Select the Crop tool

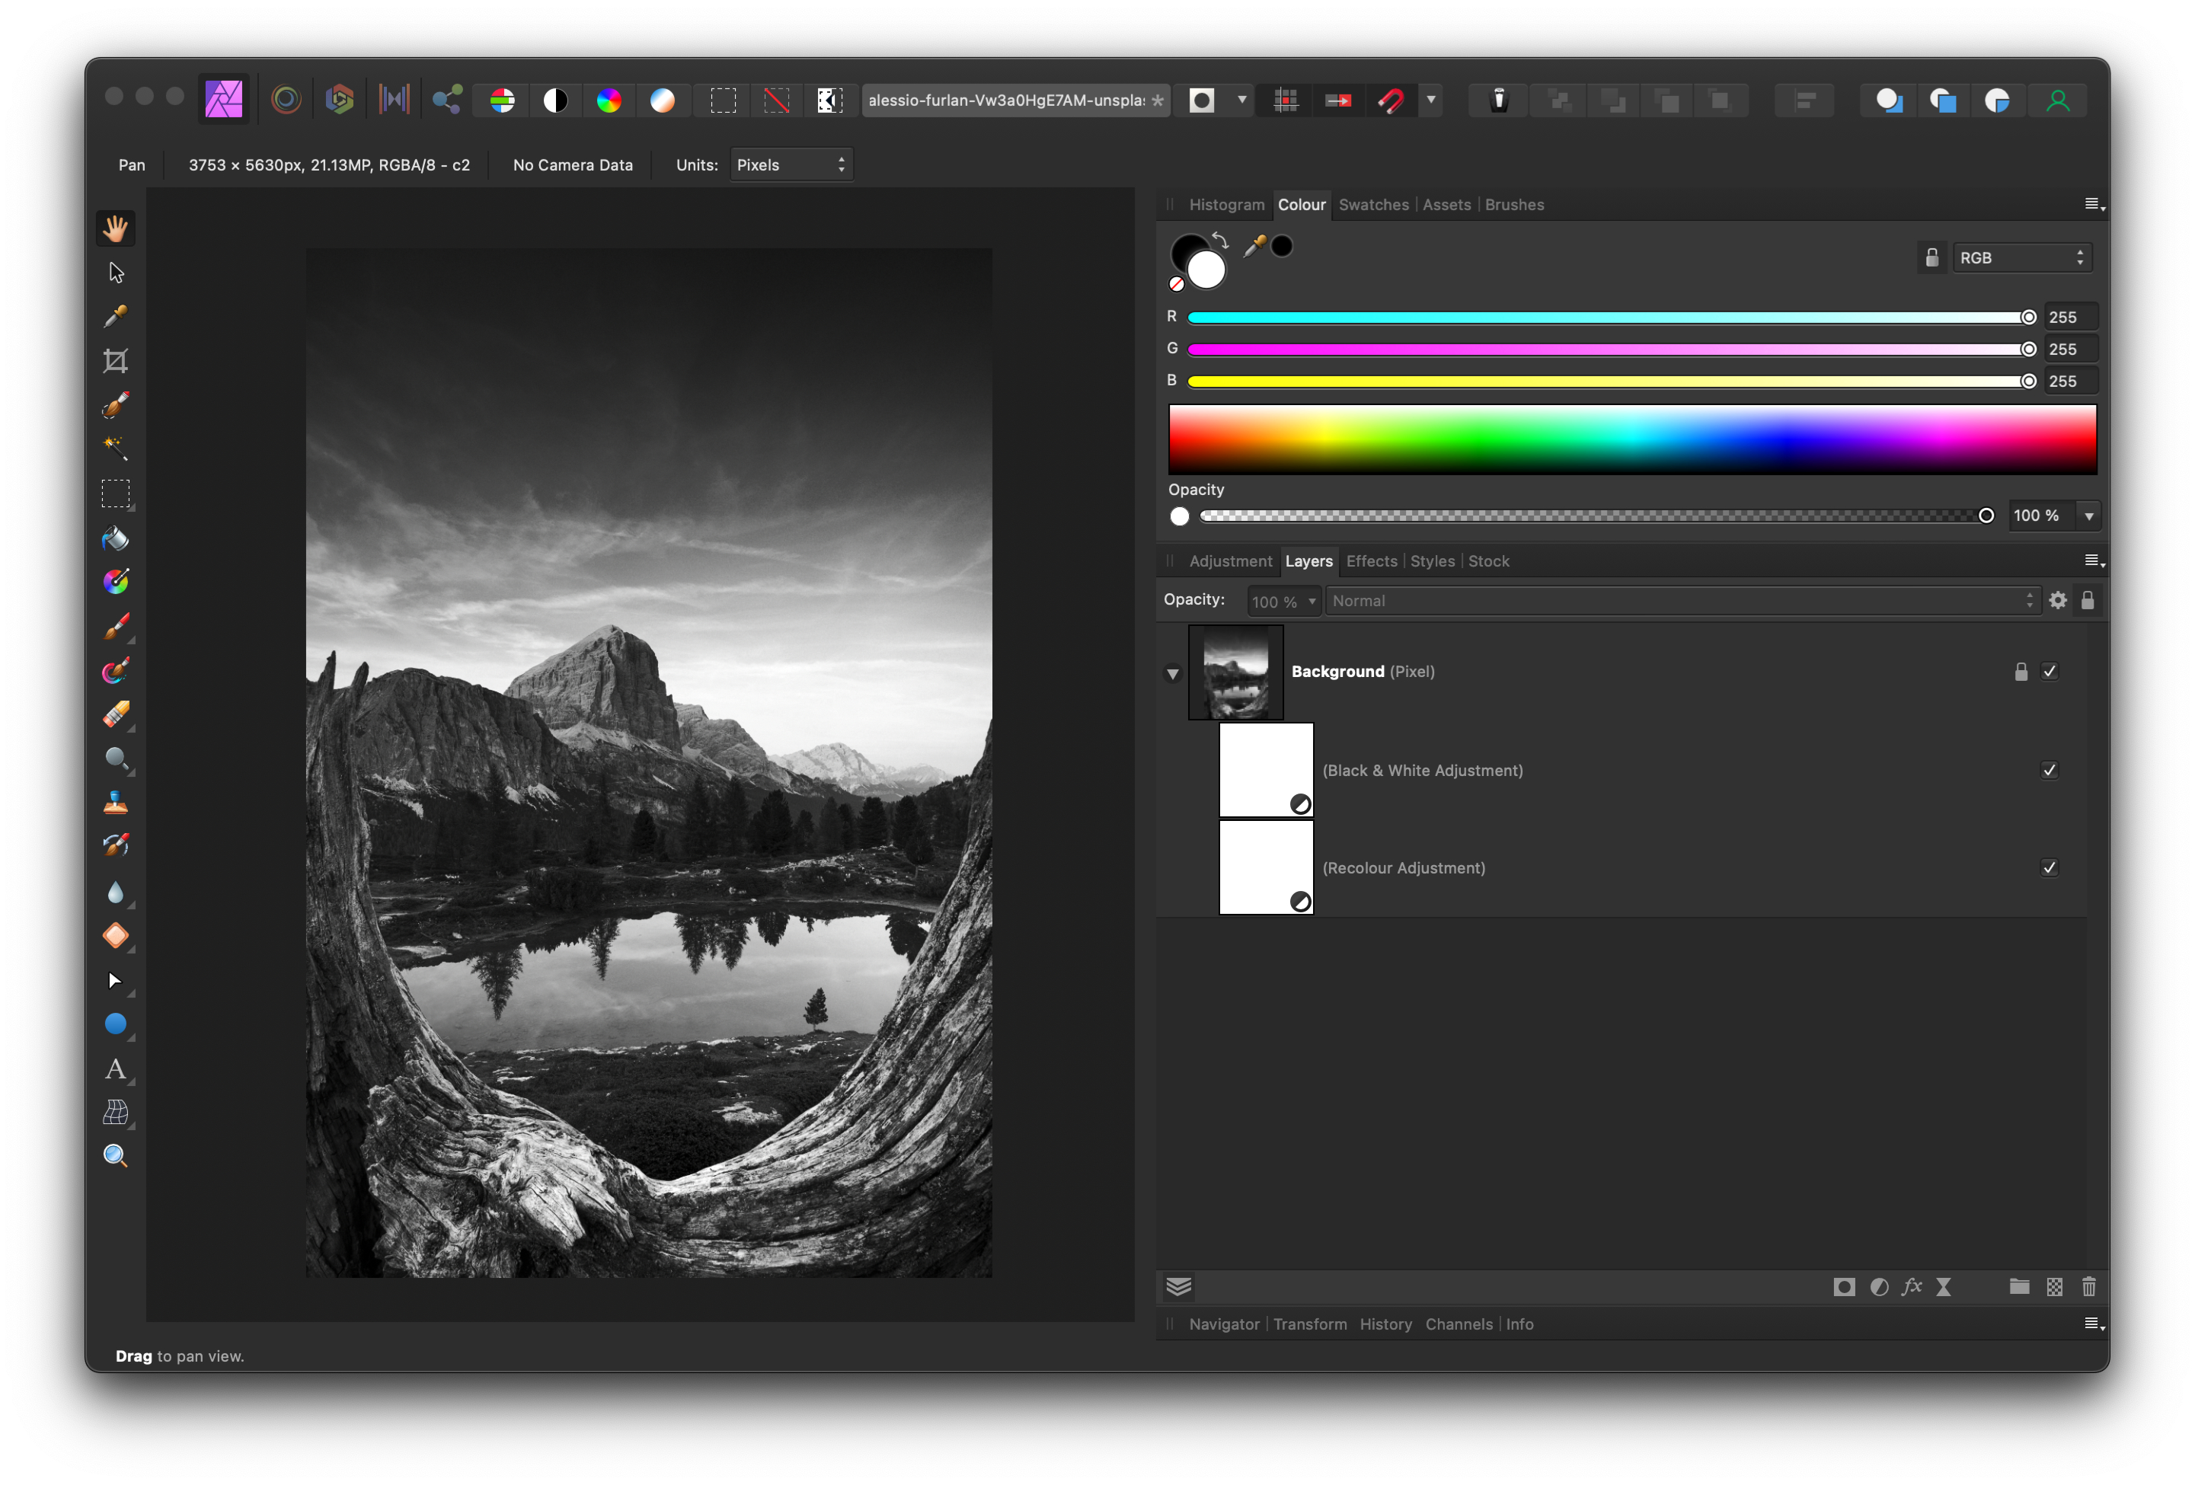click(115, 361)
